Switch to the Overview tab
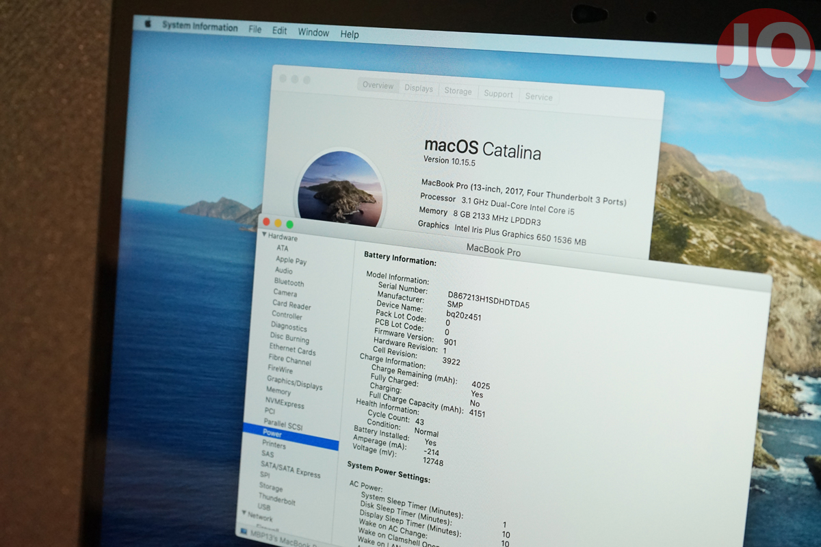 378,85
